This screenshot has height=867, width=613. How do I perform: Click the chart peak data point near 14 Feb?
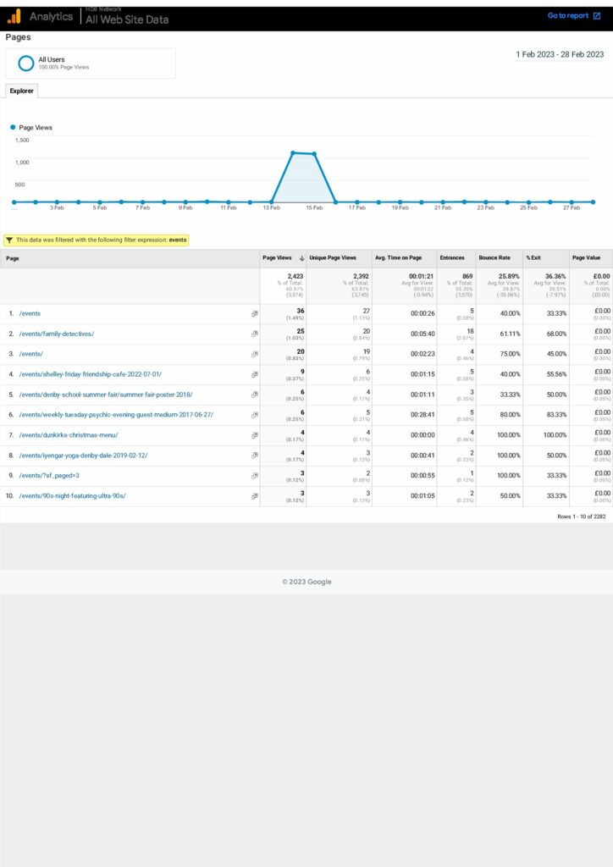(x=293, y=153)
